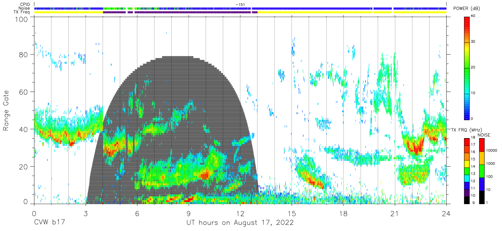Select the 40 label on power colorbar
This screenshot has width=502, height=231.
(473, 16)
